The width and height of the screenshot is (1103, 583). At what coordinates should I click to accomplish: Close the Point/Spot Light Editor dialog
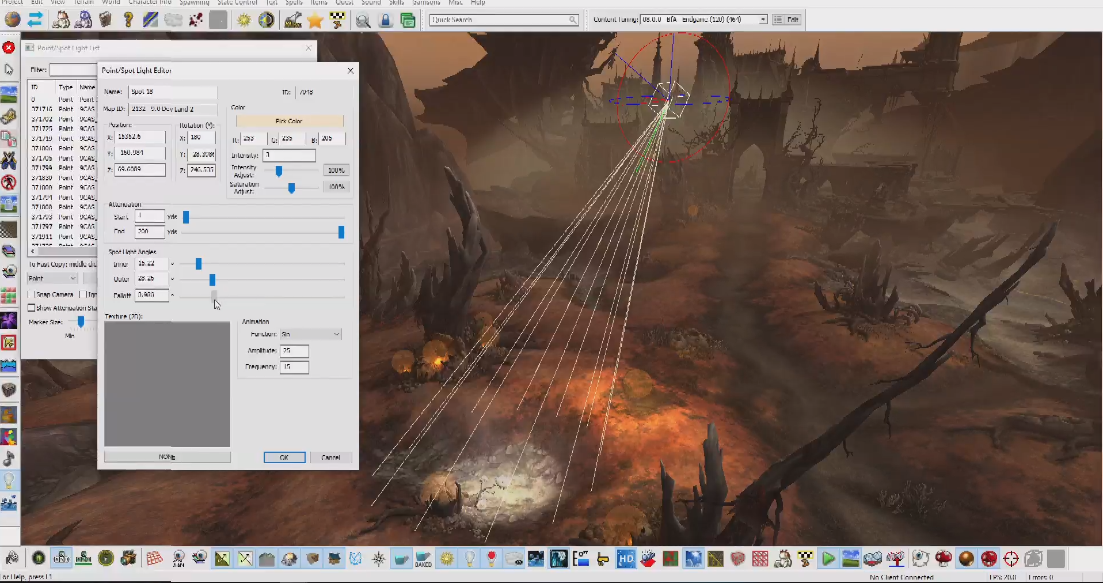(350, 70)
